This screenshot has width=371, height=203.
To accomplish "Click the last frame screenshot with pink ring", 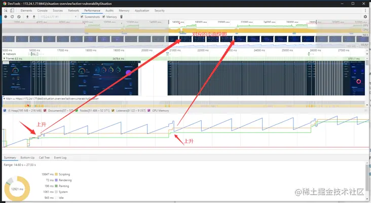I will pyautogui.click(x=354, y=78).
